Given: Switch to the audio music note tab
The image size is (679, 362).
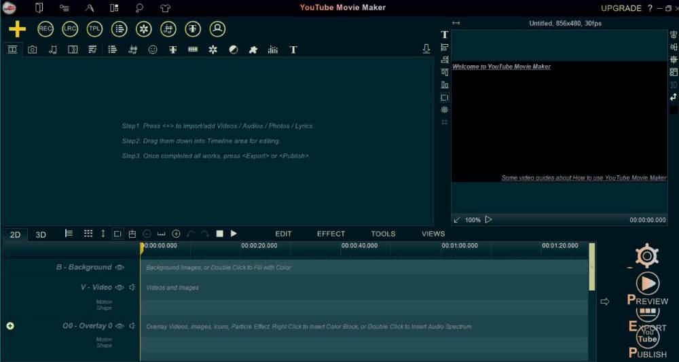Looking at the screenshot, I should pyautogui.click(x=52, y=50).
